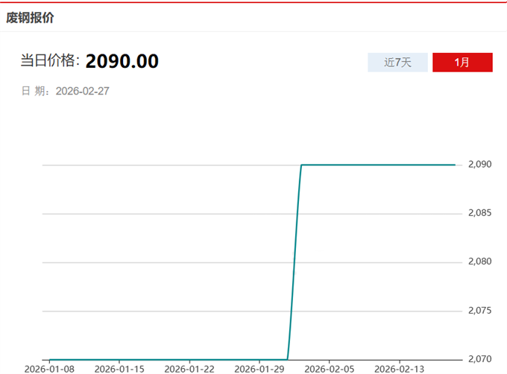Click the 2026-01-22 x-axis date
The width and height of the screenshot is (507, 374).
pos(189,369)
